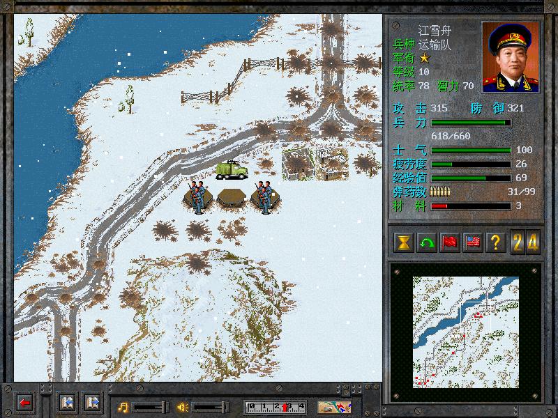This screenshot has height=418, width=558.
Task: Click the commander name 江雪舟
Action: click(435, 31)
